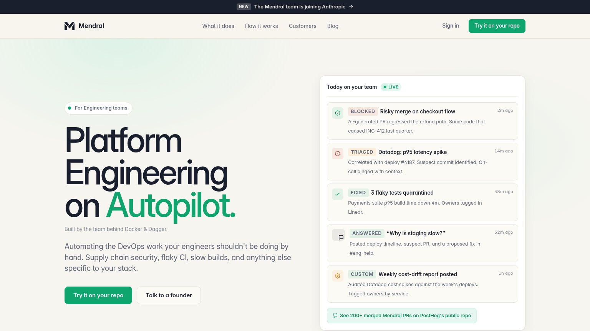Click the Mendral M logo icon

pyautogui.click(x=70, y=26)
